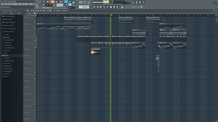Image resolution: width=218 pixels, height=122 pixels.
Task: Toggle the blue multilink chain button
Action: point(70,5)
